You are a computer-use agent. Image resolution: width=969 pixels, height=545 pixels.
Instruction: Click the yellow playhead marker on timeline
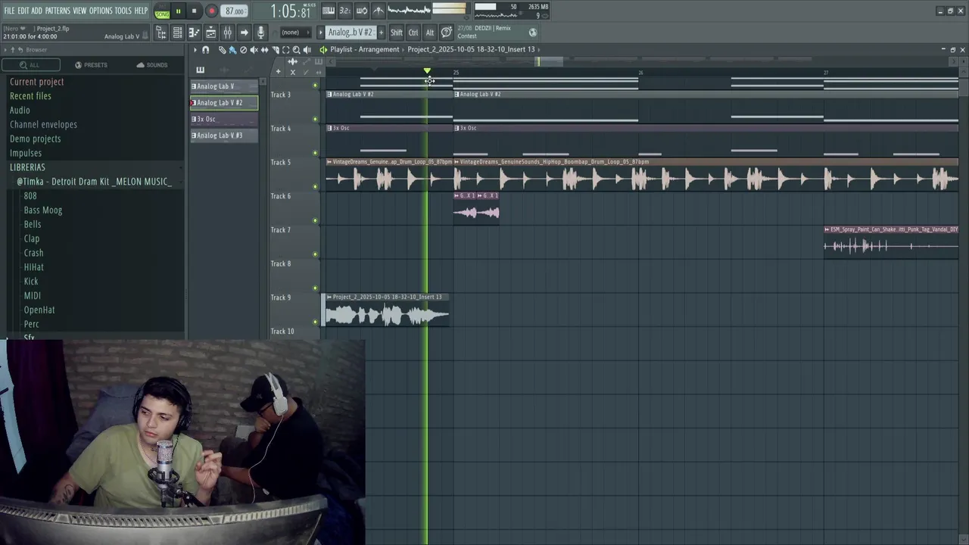click(427, 71)
